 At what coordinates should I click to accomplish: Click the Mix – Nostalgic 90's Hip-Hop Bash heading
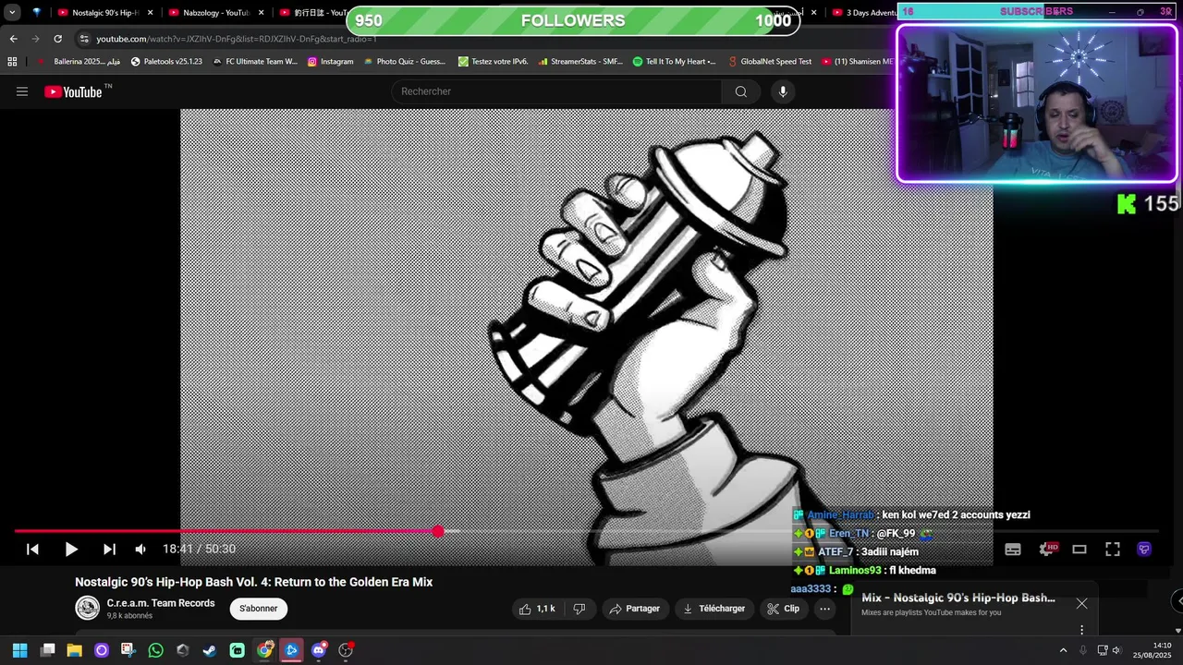pyautogui.click(x=958, y=598)
